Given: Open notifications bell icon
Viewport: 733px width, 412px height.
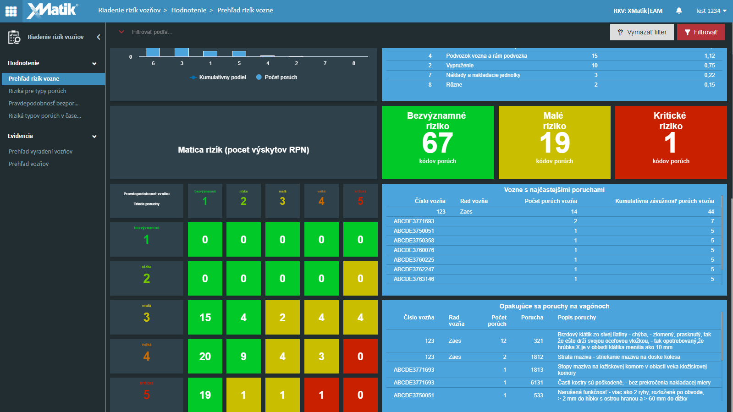Looking at the screenshot, I should click(679, 11).
